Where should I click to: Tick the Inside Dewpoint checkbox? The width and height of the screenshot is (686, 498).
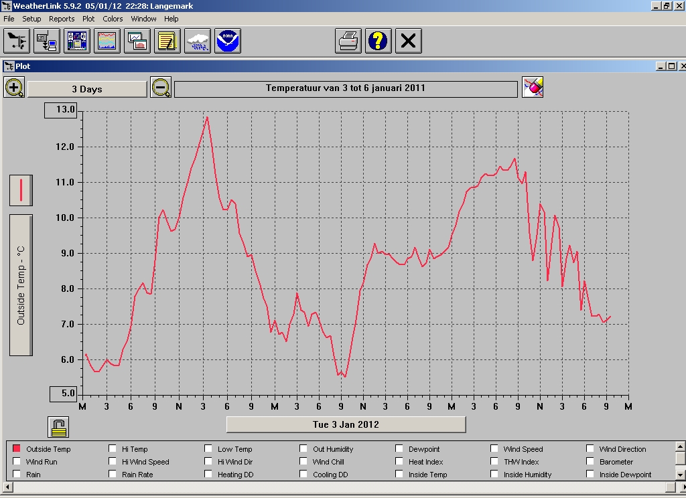tap(590, 474)
